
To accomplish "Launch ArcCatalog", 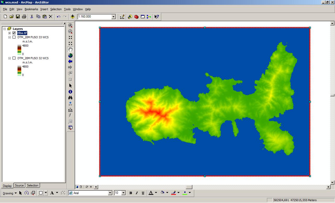I will pyautogui.click(x=130, y=17).
